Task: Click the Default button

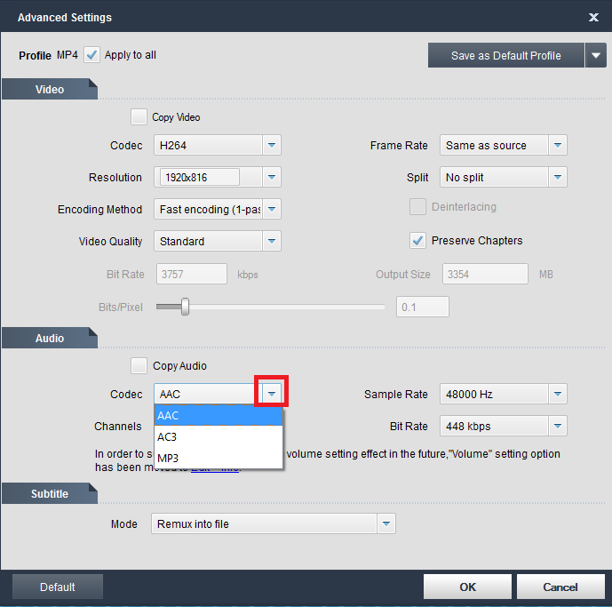Action: click(x=58, y=587)
